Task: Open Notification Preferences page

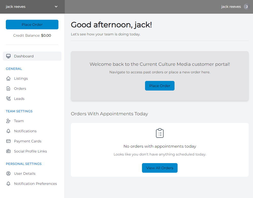Action: pyautogui.click(x=32, y=184)
